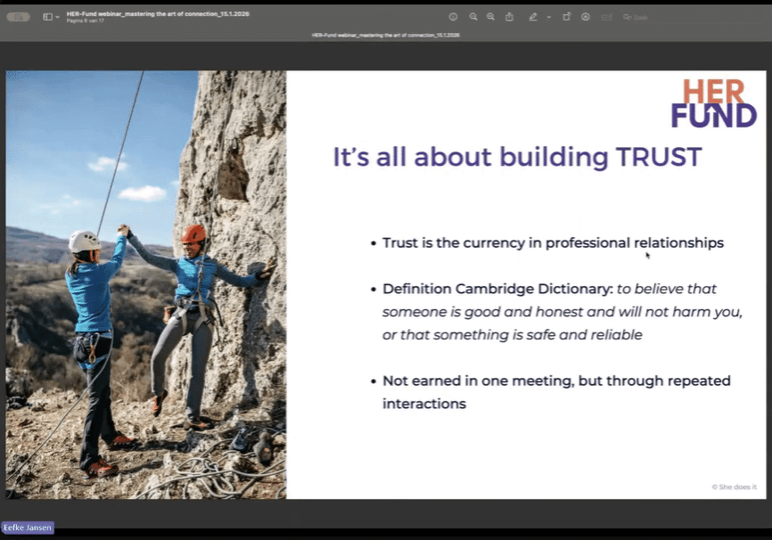The width and height of the screenshot is (772, 540).
Task: Click the HER FUND logo on slide
Action: tap(713, 103)
